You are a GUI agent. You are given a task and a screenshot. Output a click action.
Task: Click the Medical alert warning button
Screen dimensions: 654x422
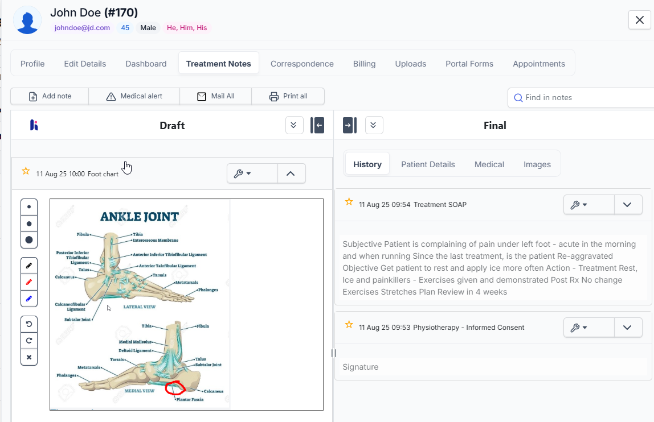[134, 96]
